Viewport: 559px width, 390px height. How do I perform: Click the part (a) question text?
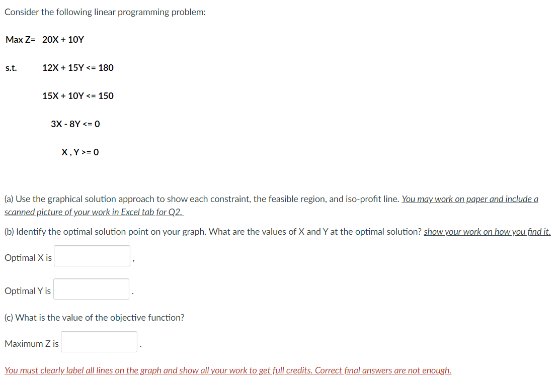[x=201, y=199]
